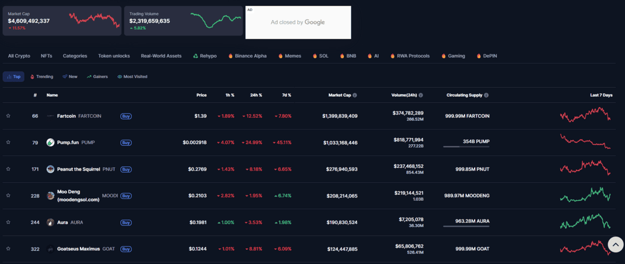Viewport: 625px width, 264px height.
Task: Click the Last 7 Days header
Action: tap(601, 96)
